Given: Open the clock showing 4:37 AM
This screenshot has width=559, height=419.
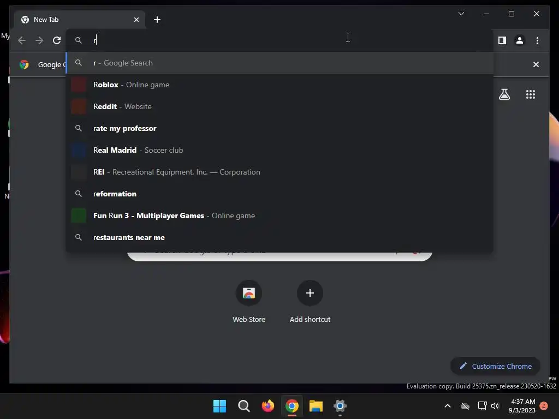Looking at the screenshot, I should (522, 406).
